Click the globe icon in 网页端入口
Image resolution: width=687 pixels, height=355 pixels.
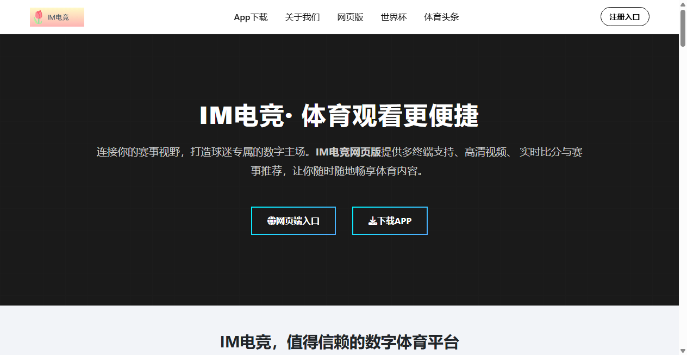click(272, 221)
